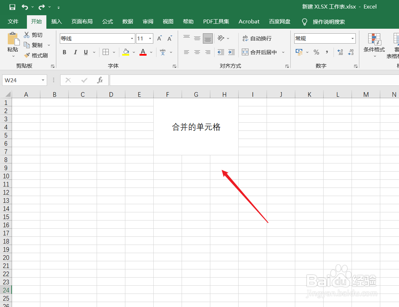Click 合并后居中 merge and center

[x=260, y=52]
